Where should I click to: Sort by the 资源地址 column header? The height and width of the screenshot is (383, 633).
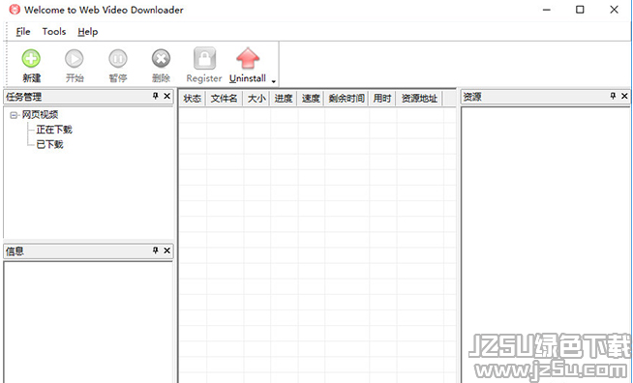[419, 98]
